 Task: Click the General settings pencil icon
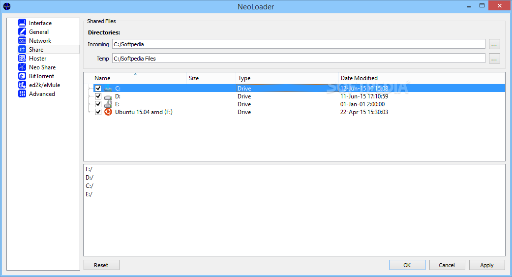(22, 31)
